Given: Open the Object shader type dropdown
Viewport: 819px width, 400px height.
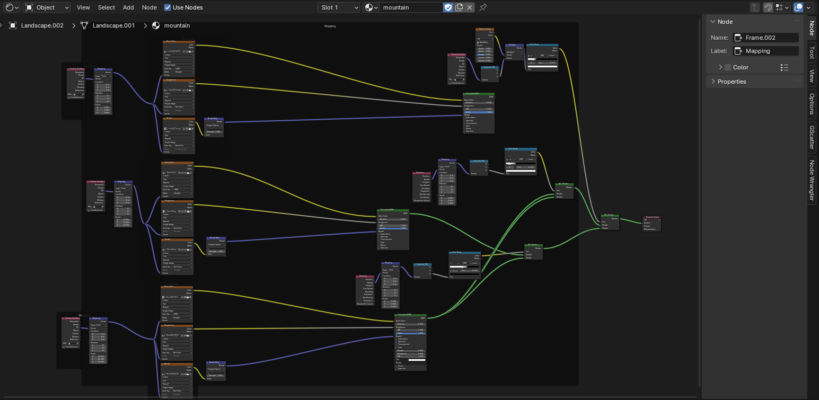Looking at the screenshot, I should tap(47, 7).
